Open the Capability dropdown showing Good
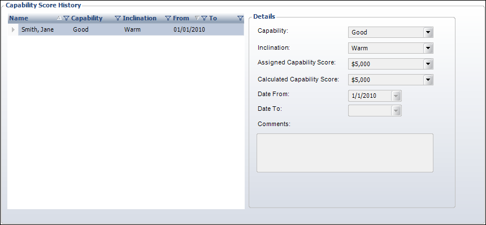This screenshot has height=225, width=486. [428, 32]
